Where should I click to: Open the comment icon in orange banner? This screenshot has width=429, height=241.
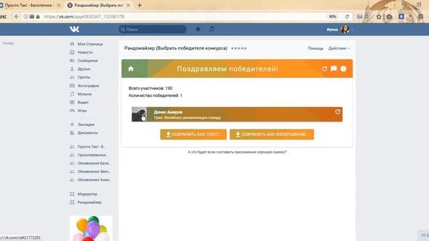click(x=334, y=68)
